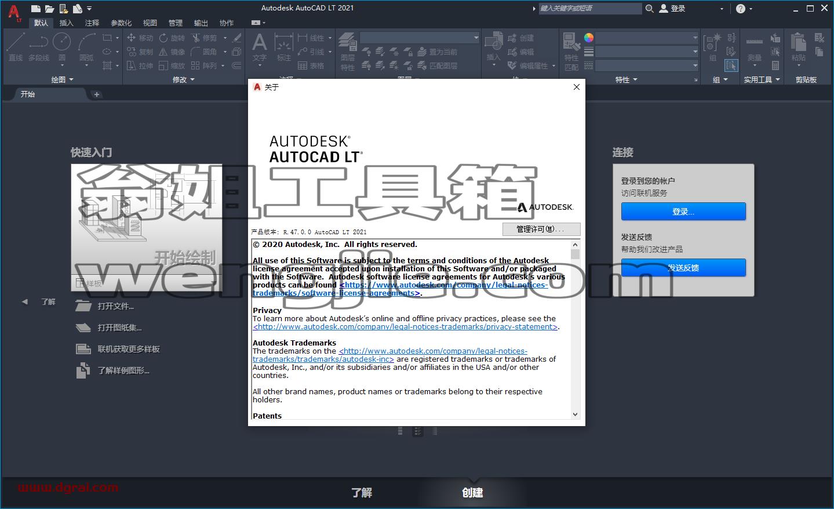Click the Match Properties (特性匹配) icon

[x=571, y=51]
